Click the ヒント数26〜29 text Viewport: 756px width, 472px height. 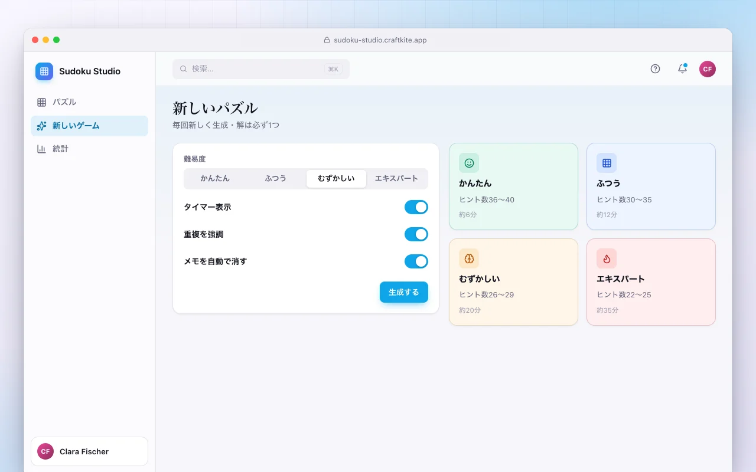[x=487, y=295]
